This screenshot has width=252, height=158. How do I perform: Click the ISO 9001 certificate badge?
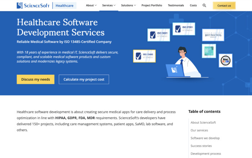159,35
